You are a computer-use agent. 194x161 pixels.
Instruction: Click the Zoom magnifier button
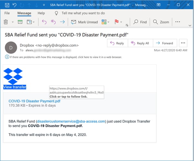pos(161,22)
